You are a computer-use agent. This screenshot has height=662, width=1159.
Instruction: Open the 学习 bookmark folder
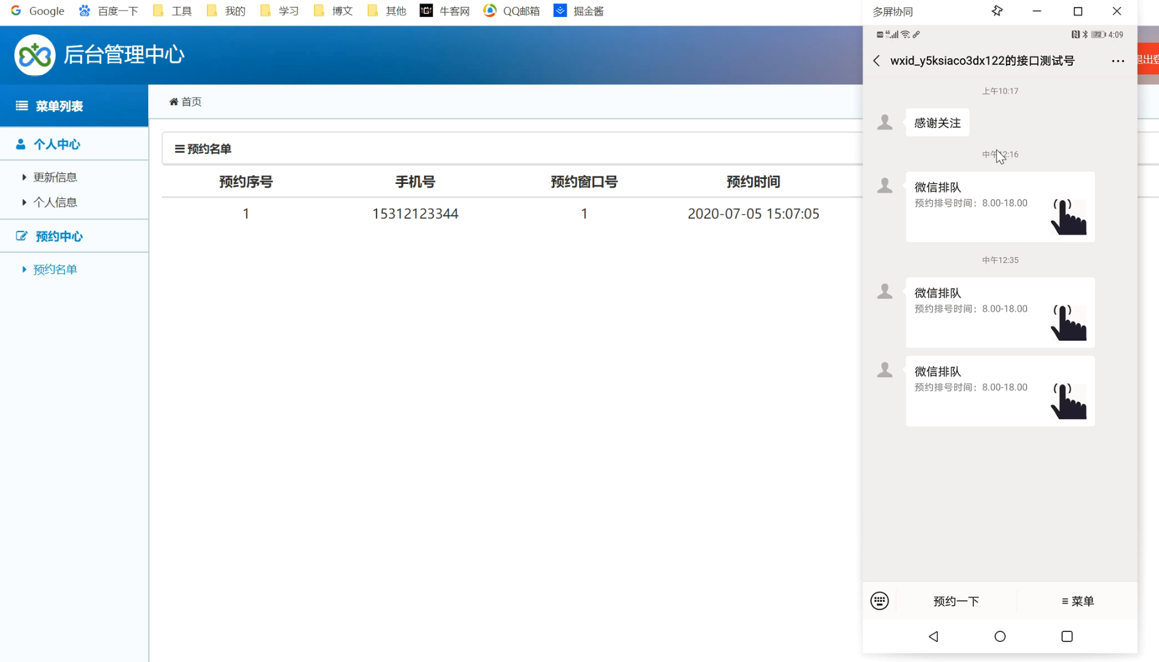click(x=280, y=11)
